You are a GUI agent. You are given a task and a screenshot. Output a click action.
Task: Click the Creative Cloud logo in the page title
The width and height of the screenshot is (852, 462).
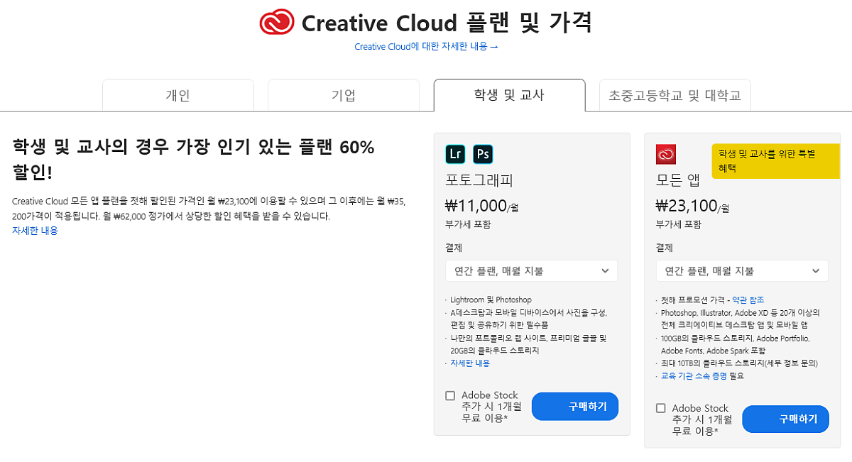click(x=277, y=23)
